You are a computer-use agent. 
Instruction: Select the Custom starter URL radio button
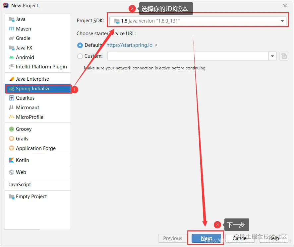[80, 56]
